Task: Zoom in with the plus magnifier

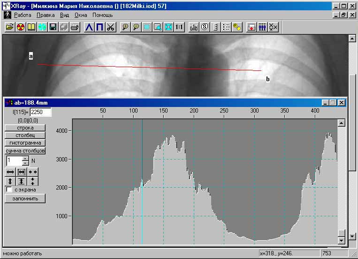Action: [x=125, y=27]
